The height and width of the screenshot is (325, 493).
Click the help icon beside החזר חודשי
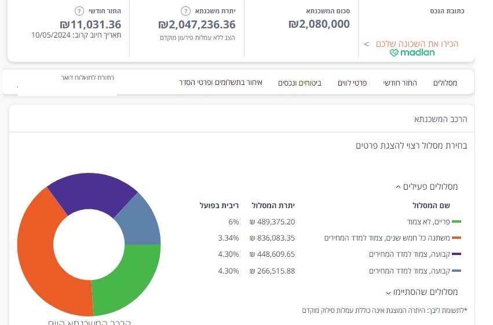click(79, 11)
